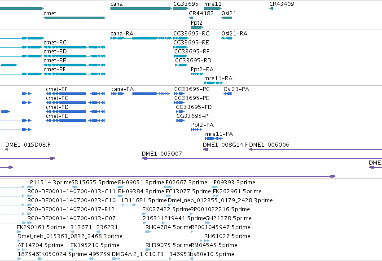This screenshot has width=382, height=261.
Task: Select BAC clone DME1-006O06
Action: coord(316,149)
